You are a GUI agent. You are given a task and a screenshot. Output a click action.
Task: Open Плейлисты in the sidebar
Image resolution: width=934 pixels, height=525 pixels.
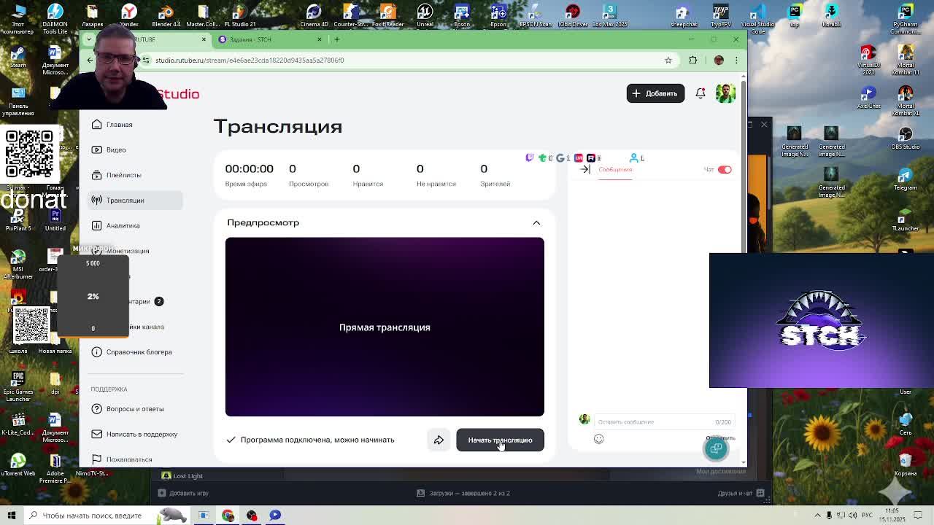click(135, 175)
